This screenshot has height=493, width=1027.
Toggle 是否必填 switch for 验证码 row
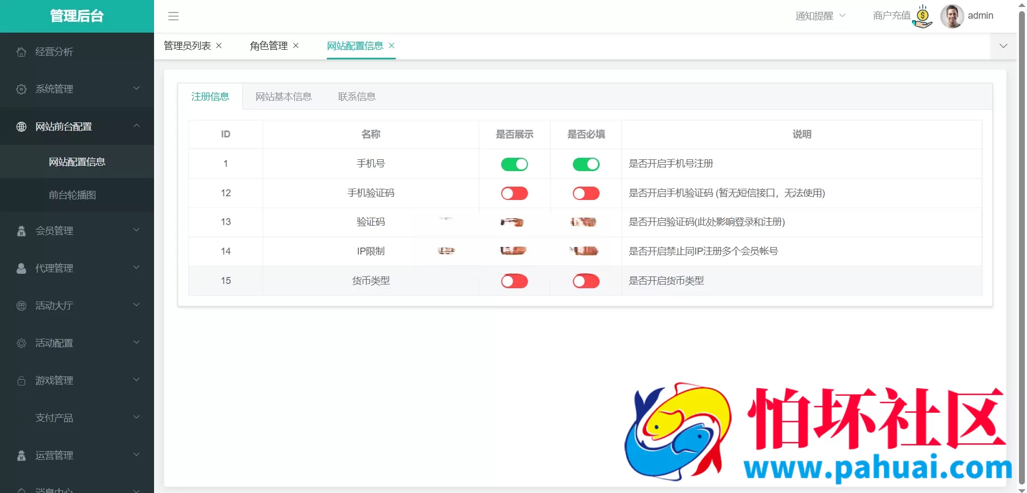[584, 222]
